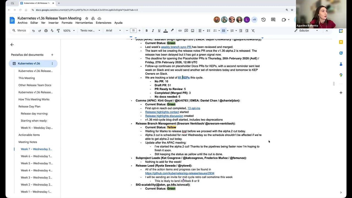Add a new document tab
The height and width of the screenshot is (198, 352).
coord(52,55)
